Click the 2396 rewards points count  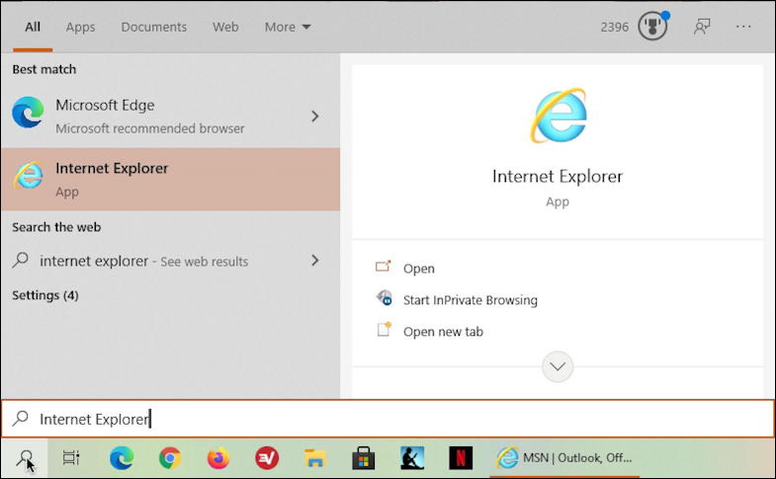pos(614,27)
